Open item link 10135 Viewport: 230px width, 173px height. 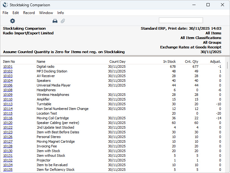[8, 170]
